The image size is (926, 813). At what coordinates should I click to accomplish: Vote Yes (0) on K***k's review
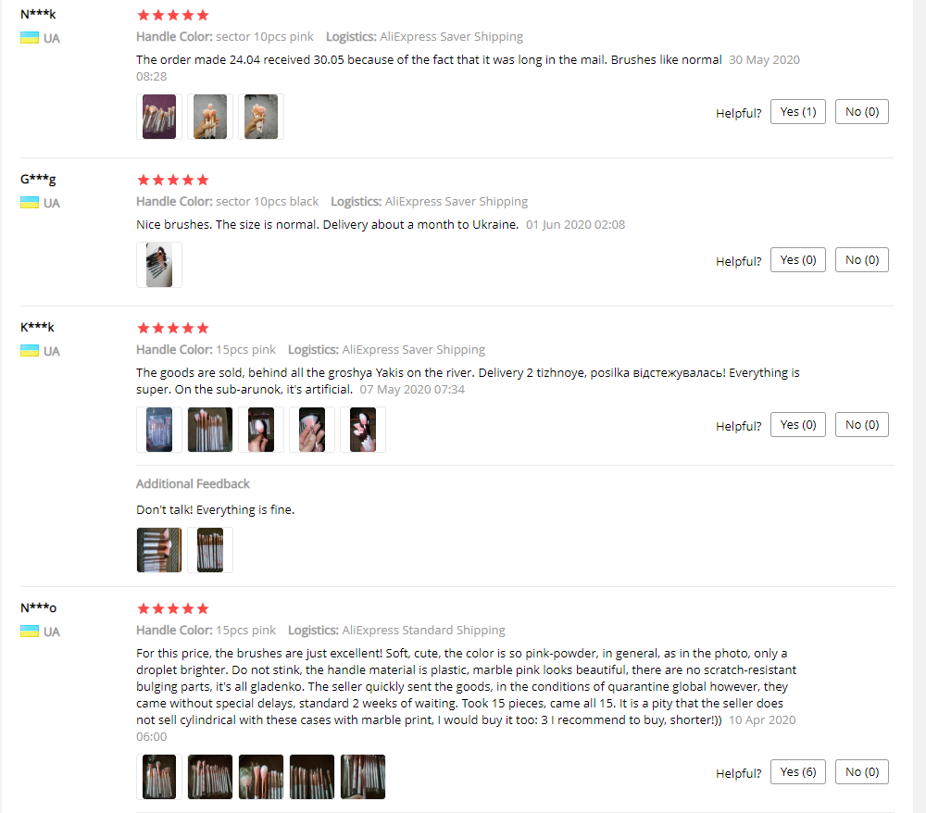798,424
